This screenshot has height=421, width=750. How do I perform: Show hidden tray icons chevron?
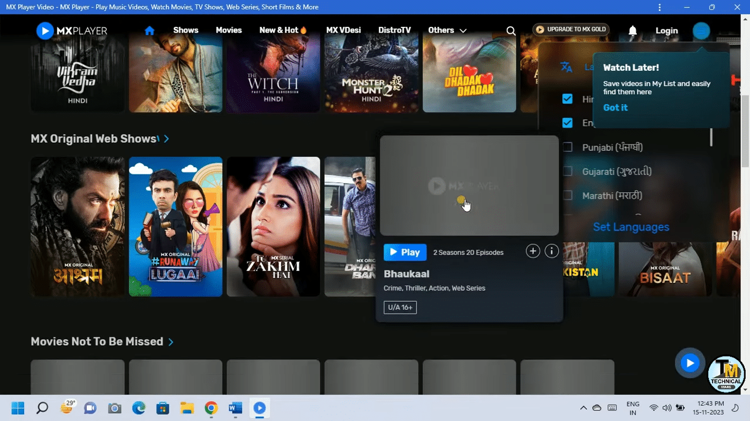click(583, 408)
